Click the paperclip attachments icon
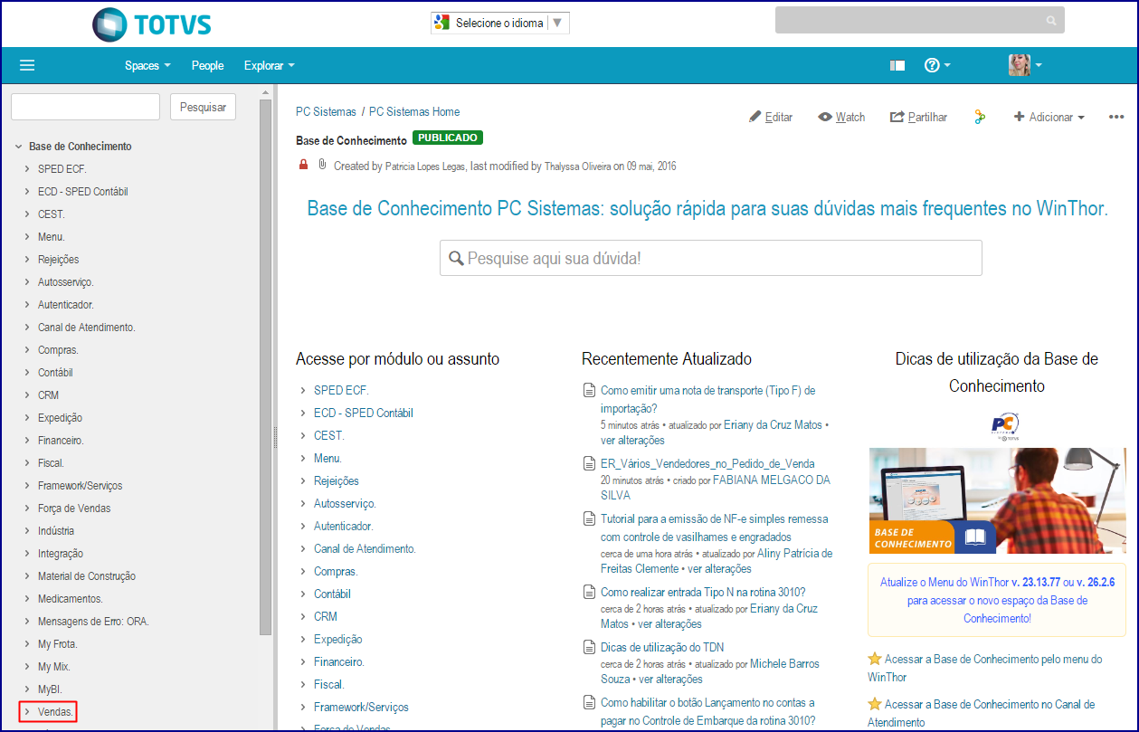This screenshot has width=1139, height=732. pos(321,165)
